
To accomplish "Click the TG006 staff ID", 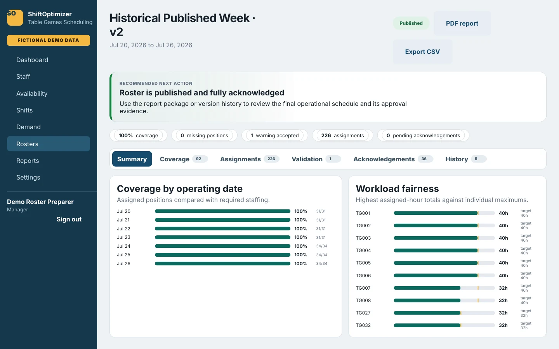I will point(363,276).
